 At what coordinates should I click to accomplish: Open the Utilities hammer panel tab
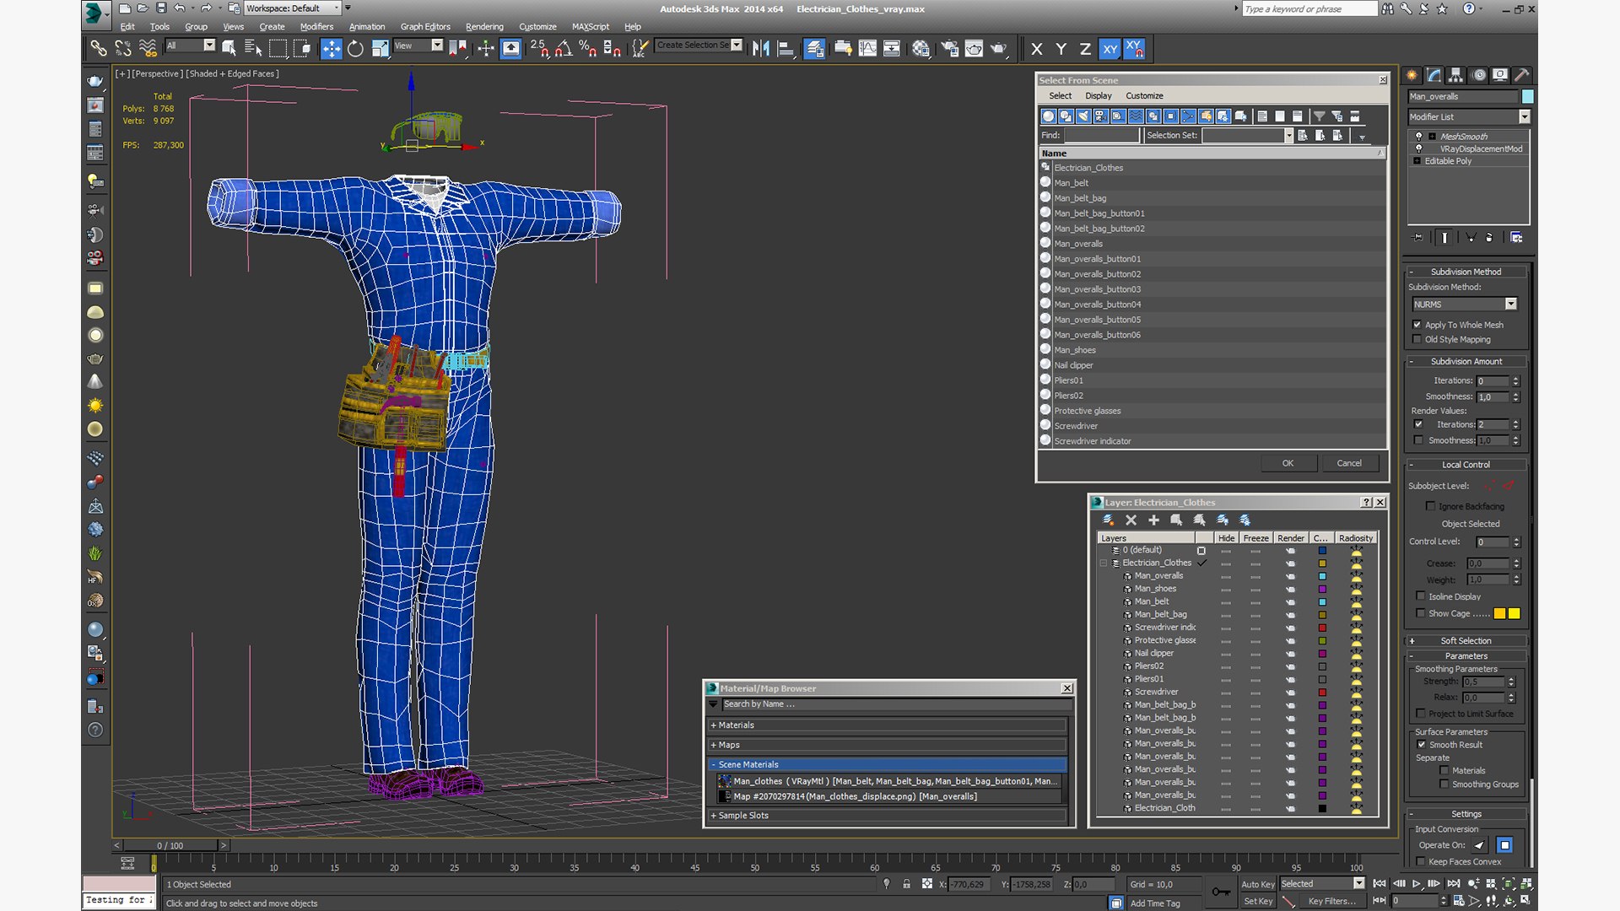point(1522,75)
